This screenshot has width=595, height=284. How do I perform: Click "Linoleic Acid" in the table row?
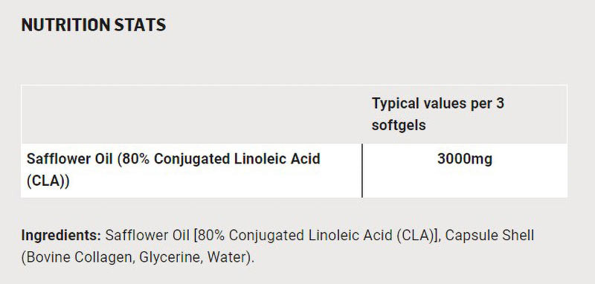coord(277,158)
